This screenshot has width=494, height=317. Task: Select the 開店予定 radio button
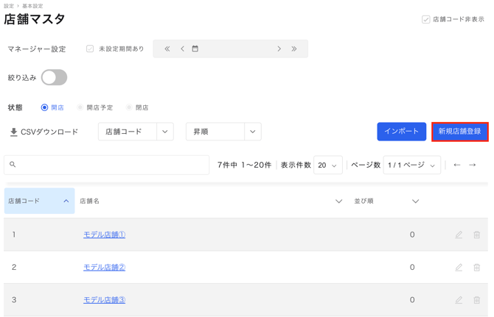click(80, 107)
